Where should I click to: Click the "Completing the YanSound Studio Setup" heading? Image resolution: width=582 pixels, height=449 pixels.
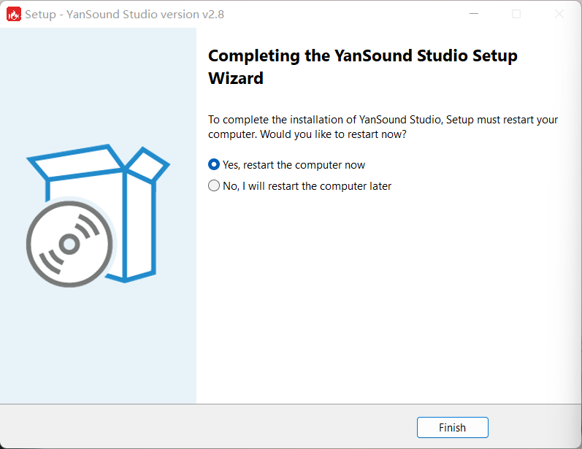click(363, 56)
